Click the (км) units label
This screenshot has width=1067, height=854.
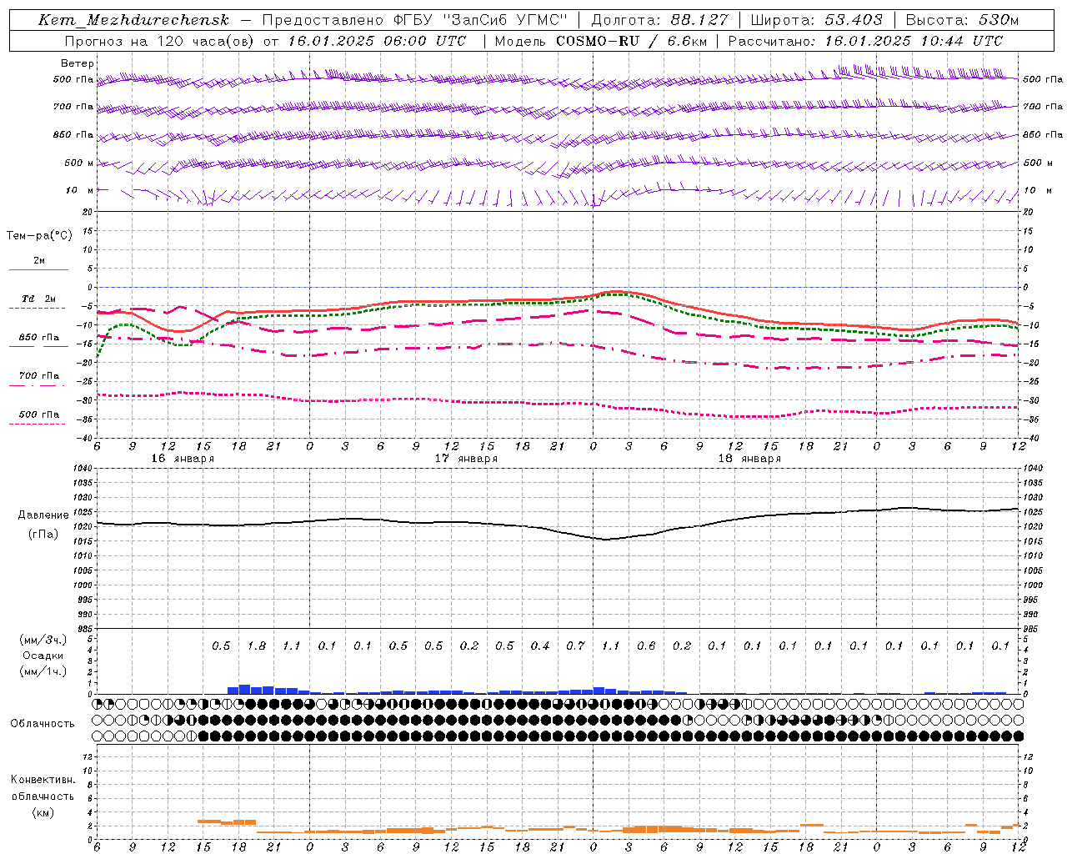pyautogui.click(x=43, y=812)
